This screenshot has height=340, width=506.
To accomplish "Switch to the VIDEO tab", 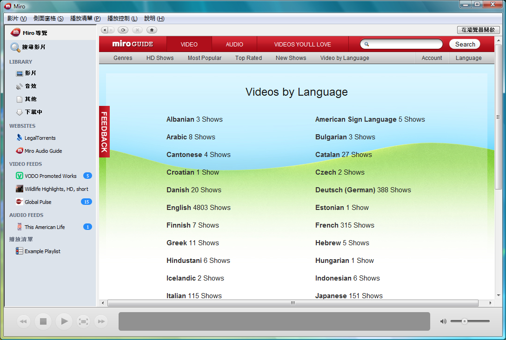I will pyautogui.click(x=189, y=45).
